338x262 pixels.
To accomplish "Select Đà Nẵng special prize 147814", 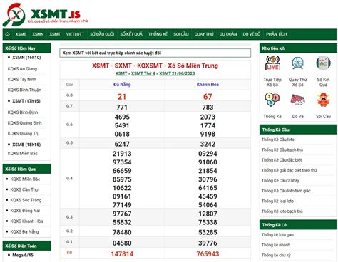I will point(122,254).
